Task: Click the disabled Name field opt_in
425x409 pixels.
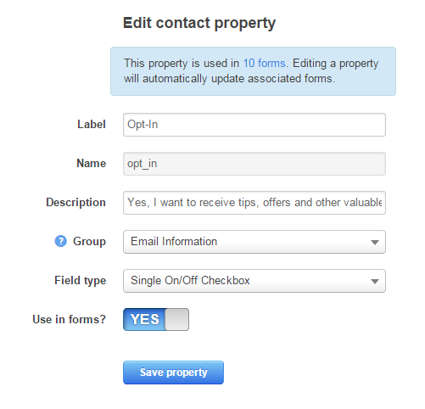Action: (254, 164)
